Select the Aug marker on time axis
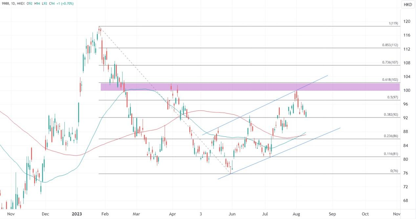Screen dimensions: 416x219 pos(296,214)
